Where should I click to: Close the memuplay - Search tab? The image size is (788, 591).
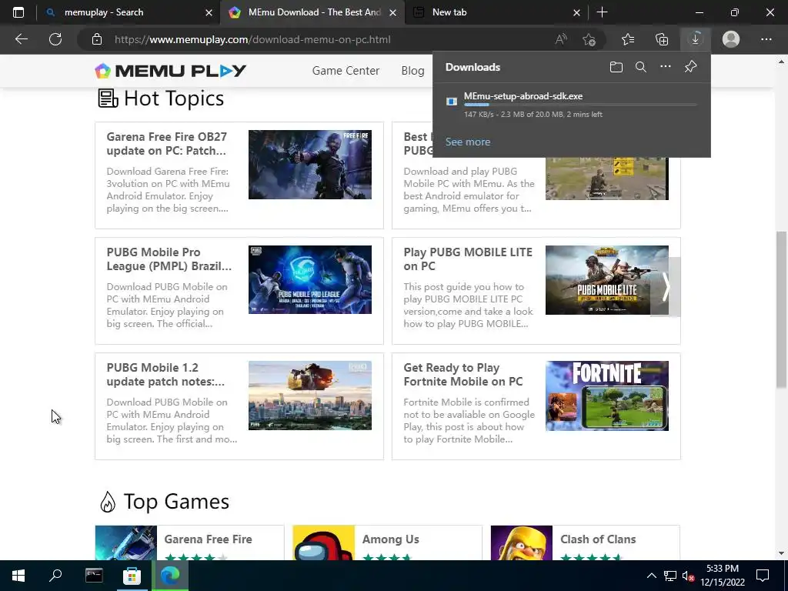[209, 12]
